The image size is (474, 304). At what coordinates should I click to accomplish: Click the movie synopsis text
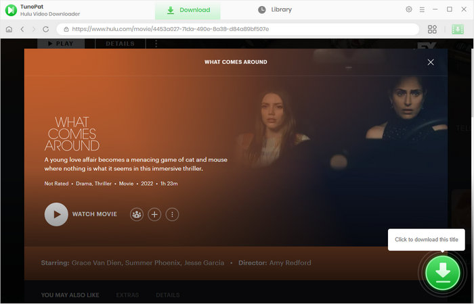click(135, 164)
